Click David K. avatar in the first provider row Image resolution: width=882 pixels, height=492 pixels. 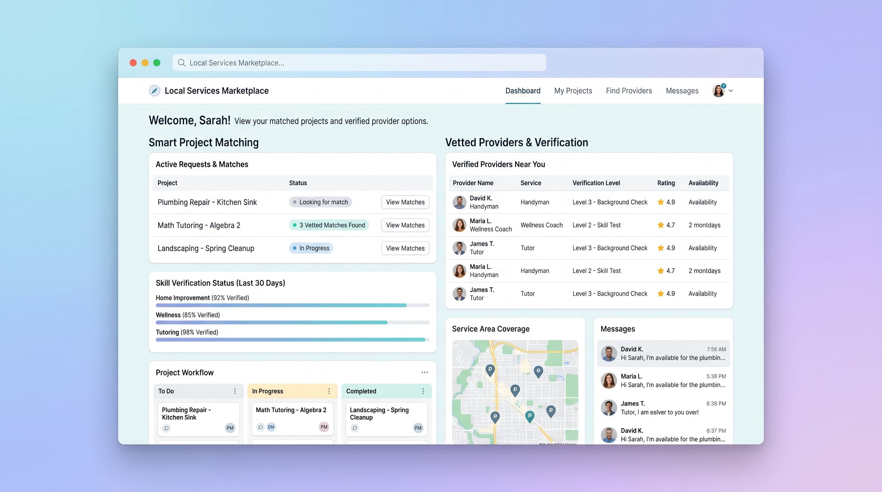[x=460, y=202]
